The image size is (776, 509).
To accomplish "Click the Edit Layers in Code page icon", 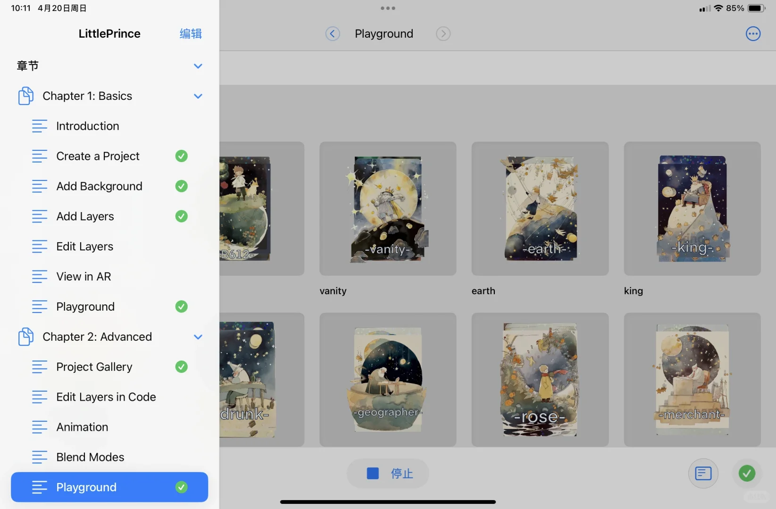I will [40, 397].
